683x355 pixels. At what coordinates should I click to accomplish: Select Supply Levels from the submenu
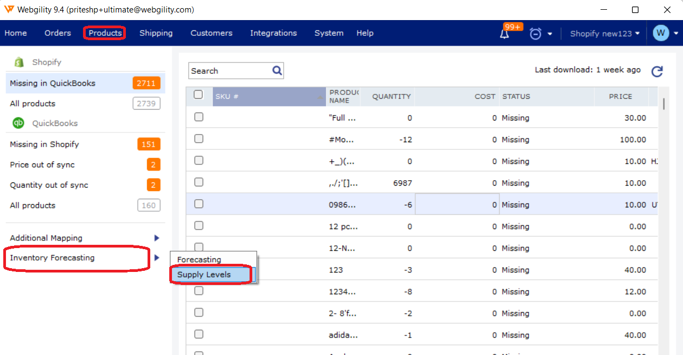(x=213, y=275)
